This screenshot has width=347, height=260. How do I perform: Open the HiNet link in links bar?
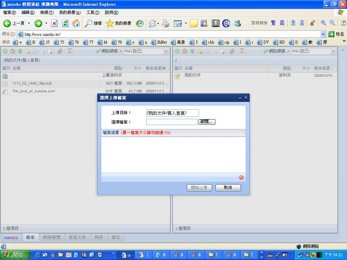(x=159, y=42)
